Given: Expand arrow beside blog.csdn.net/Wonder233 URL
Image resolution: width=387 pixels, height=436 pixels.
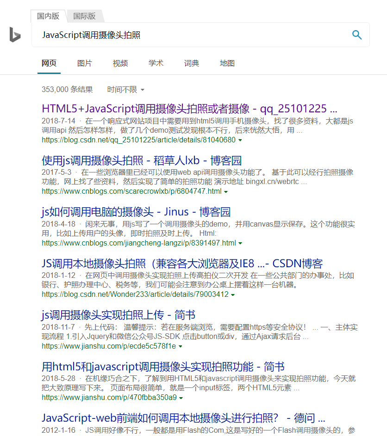Looking at the screenshot, I should [x=233, y=295].
